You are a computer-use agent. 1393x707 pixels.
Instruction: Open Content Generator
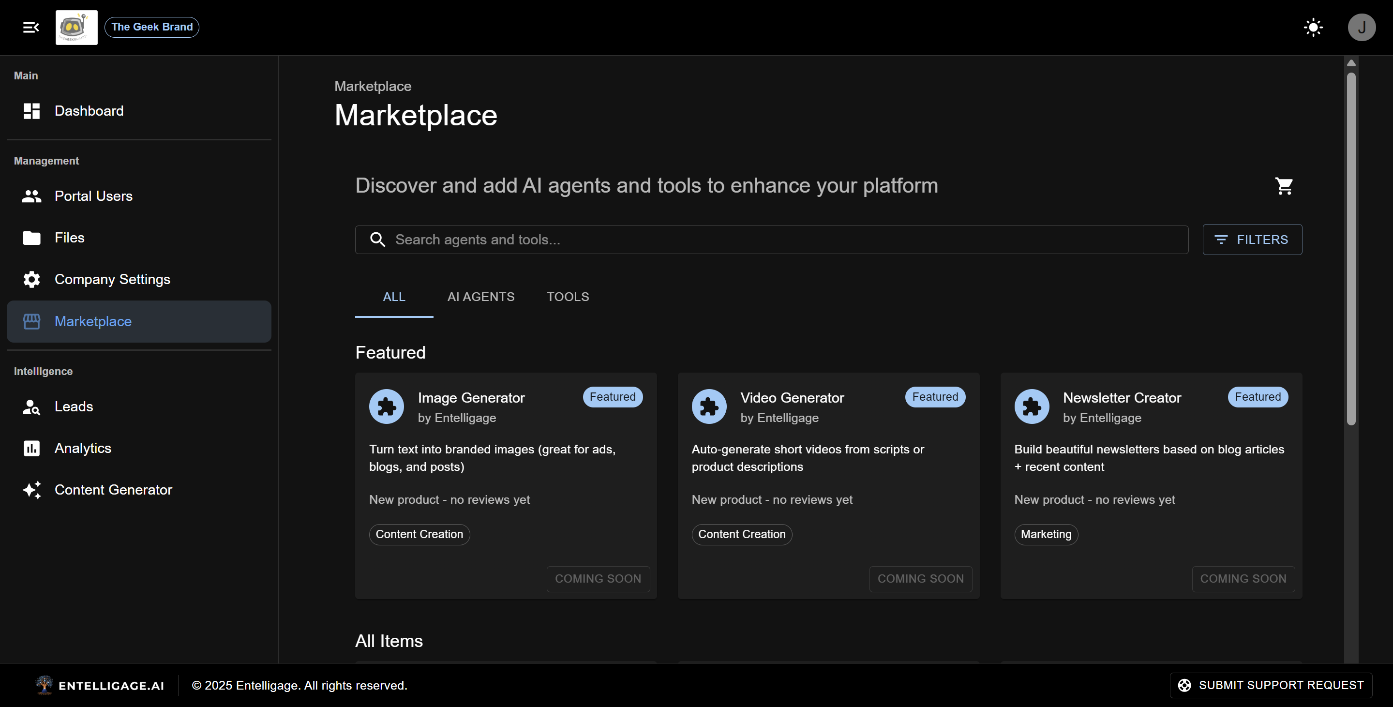pyautogui.click(x=139, y=490)
